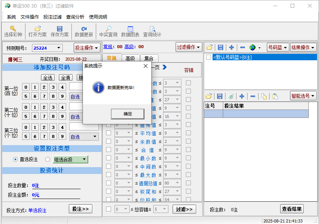Click the 选择彩种 key icon

13,29
